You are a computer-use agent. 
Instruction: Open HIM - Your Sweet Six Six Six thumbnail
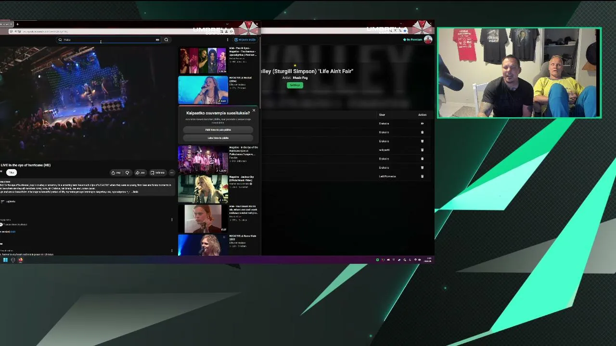(203, 219)
